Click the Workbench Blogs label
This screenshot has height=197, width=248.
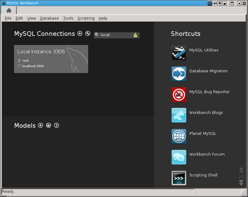206,112
